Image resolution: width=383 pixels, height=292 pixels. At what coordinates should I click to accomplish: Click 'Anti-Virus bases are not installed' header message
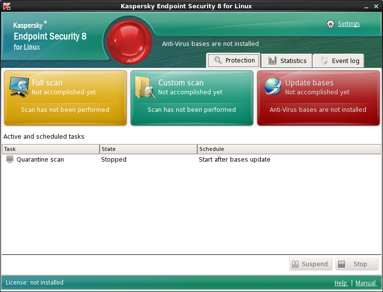[210, 44]
